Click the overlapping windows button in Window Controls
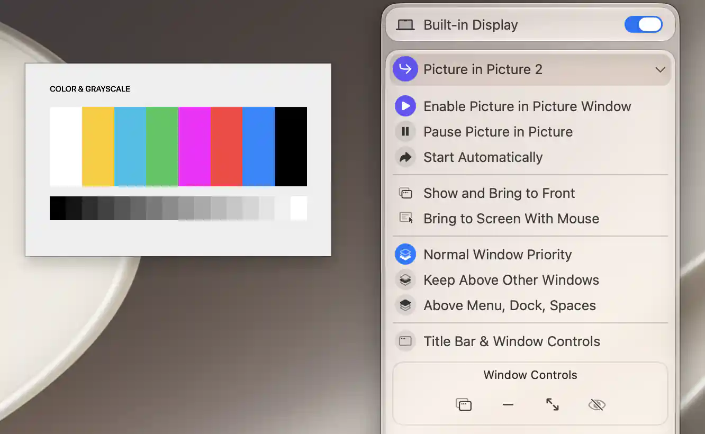Image resolution: width=705 pixels, height=434 pixels. point(464,405)
